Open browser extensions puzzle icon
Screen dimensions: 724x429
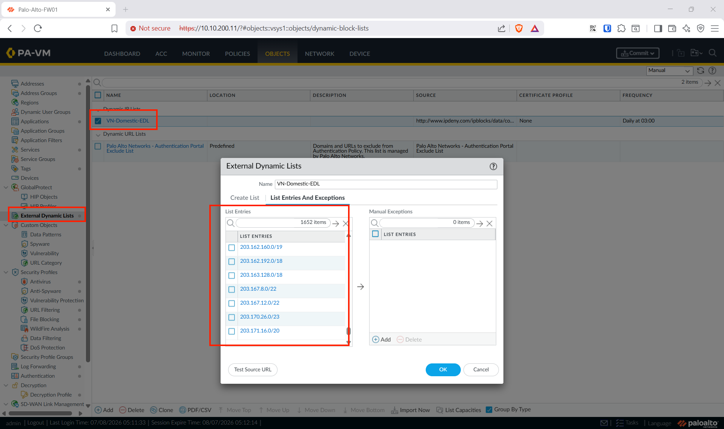(621, 28)
